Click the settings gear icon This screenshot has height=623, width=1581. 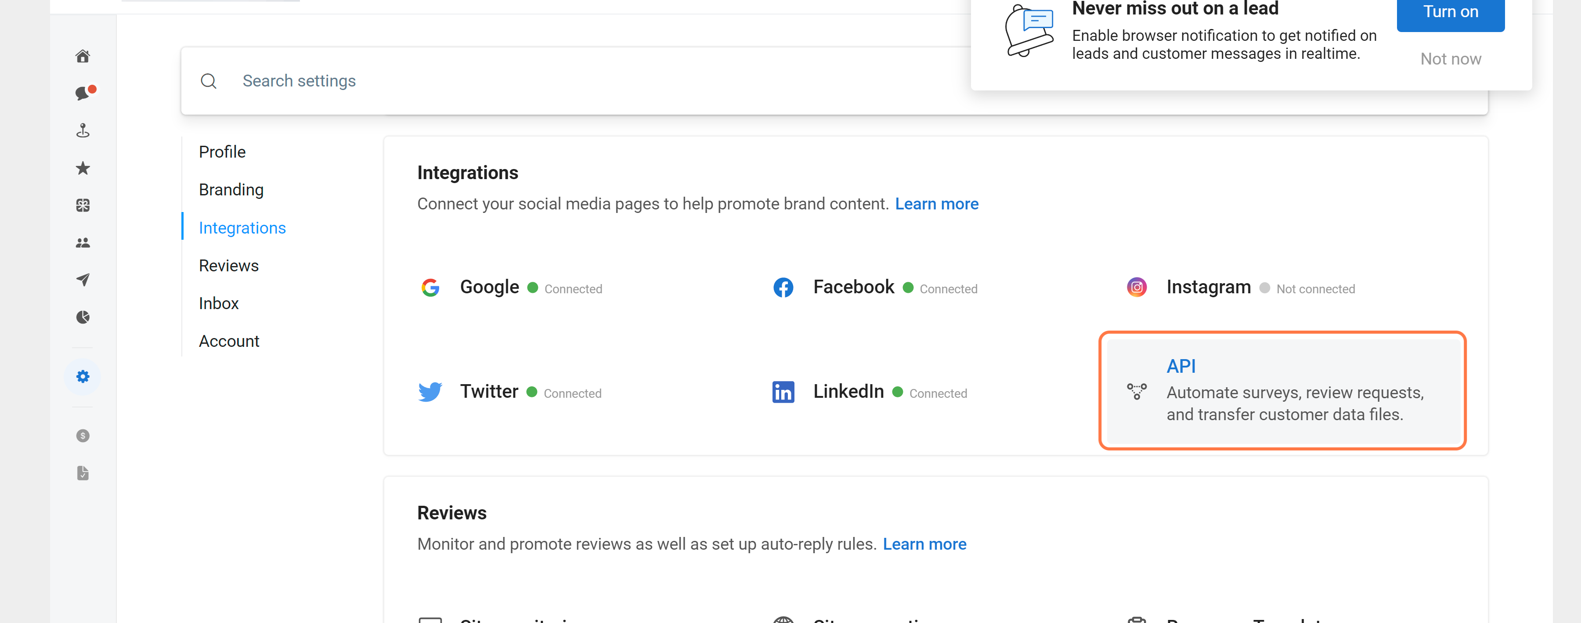pos(83,376)
